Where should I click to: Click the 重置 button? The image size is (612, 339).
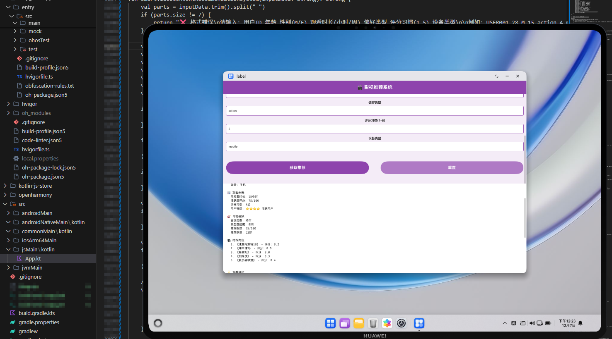point(452,167)
